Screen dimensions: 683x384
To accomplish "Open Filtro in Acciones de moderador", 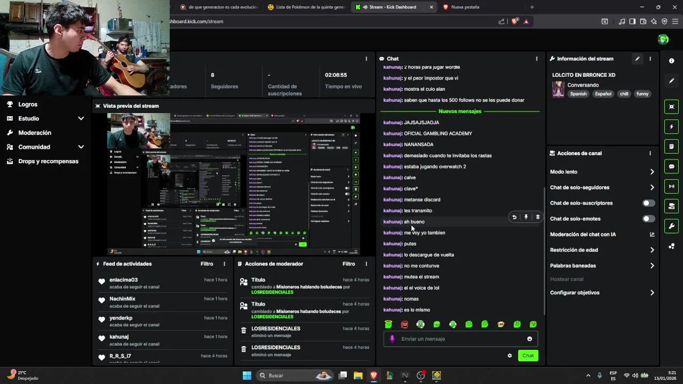I will (x=349, y=264).
